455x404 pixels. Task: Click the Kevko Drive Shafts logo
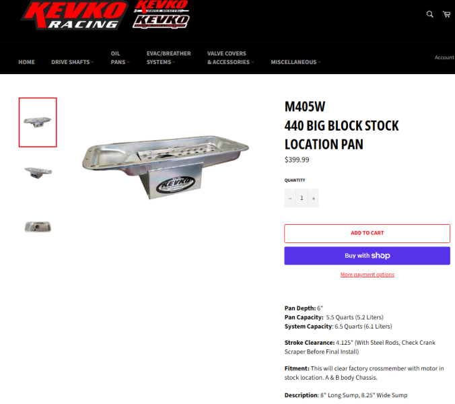coord(162,6)
